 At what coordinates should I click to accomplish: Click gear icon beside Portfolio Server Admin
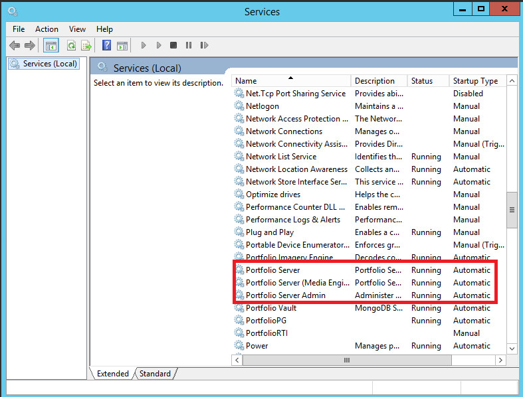(239, 295)
